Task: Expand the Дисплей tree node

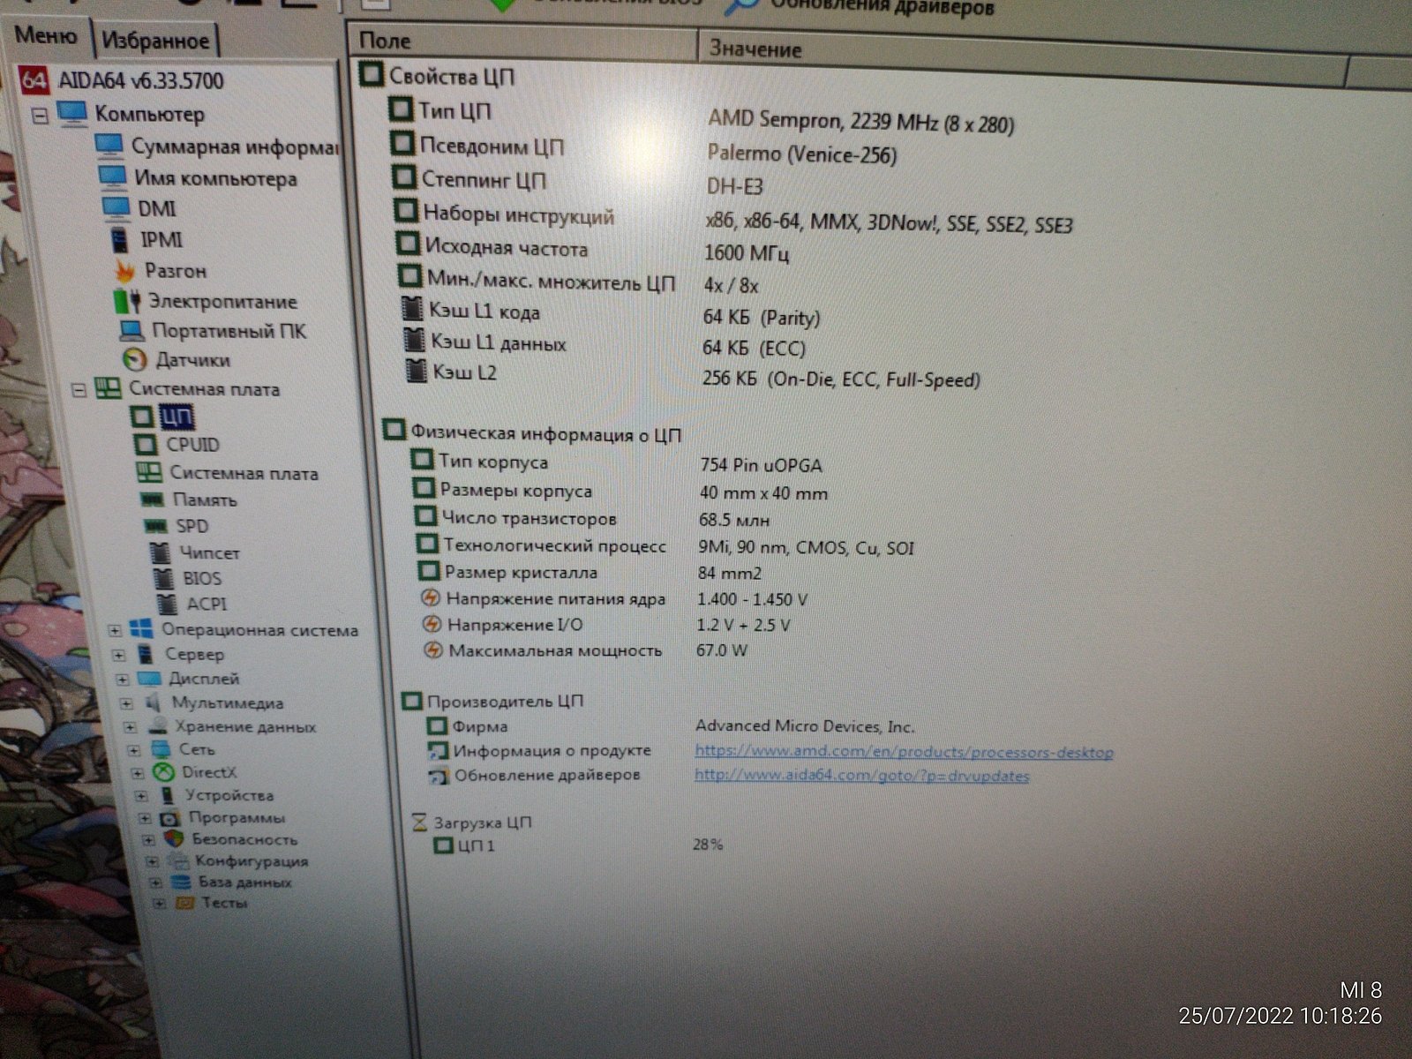Action: (x=123, y=680)
